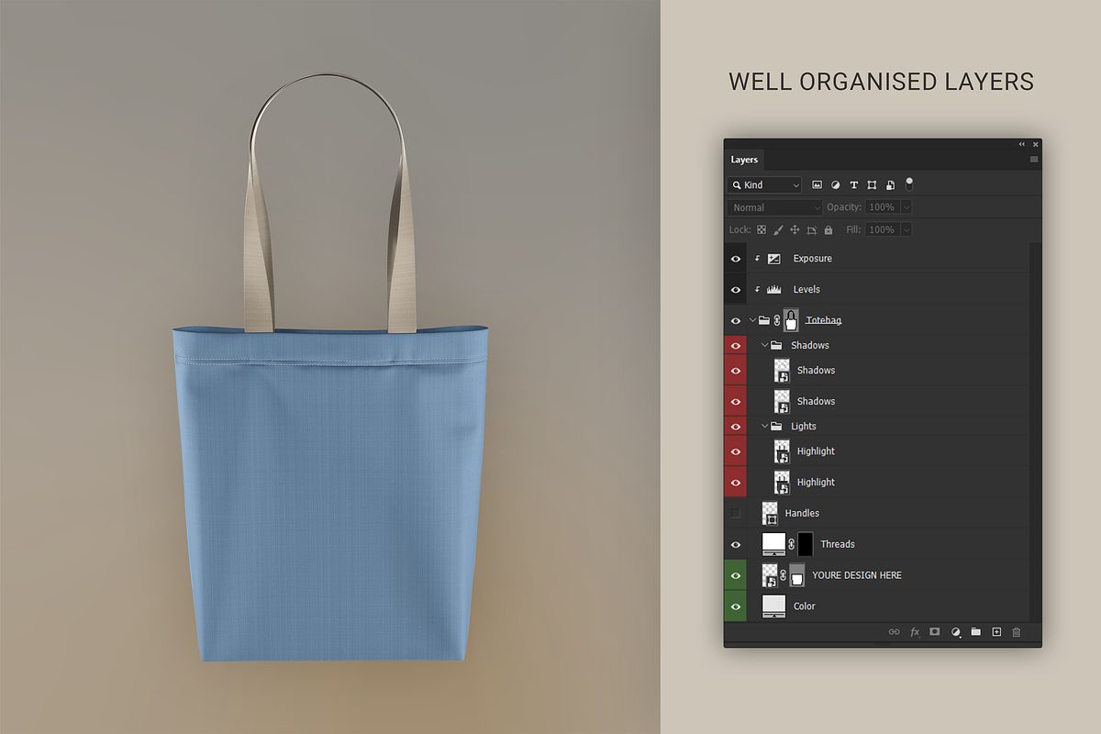1101x734 pixels.
Task: Select the Layers tab
Action: pos(744,160)
